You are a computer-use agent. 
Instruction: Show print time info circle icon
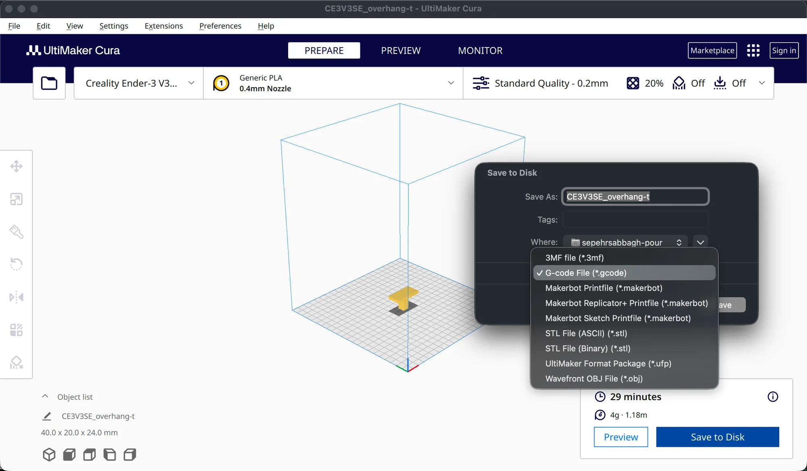coord(773,397)
